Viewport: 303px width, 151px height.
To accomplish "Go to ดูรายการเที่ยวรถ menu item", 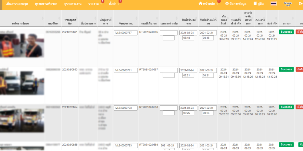I will pyautogui.click(x=46, y=4).
